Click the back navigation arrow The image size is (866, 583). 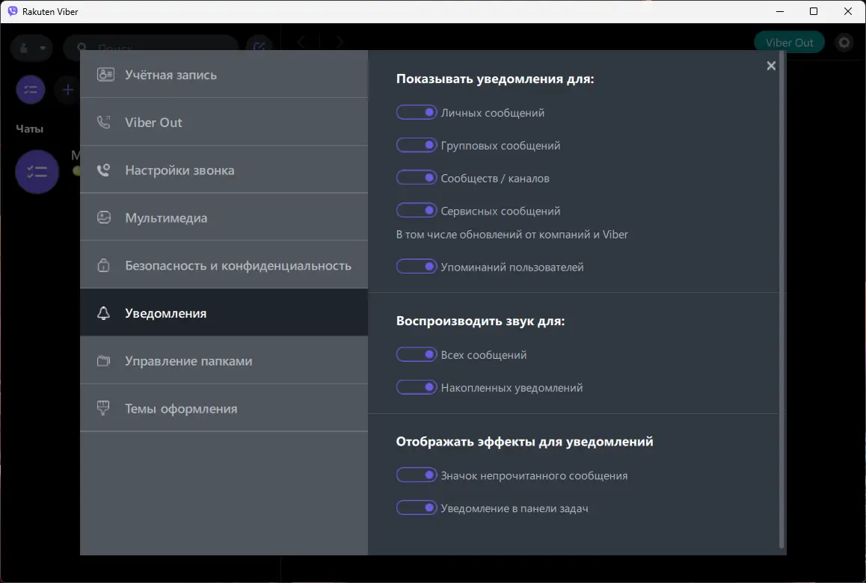(302, 42)
